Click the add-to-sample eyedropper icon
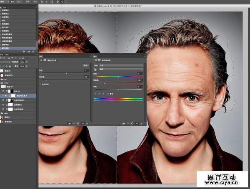250x189 pixels. click(99, 94)
